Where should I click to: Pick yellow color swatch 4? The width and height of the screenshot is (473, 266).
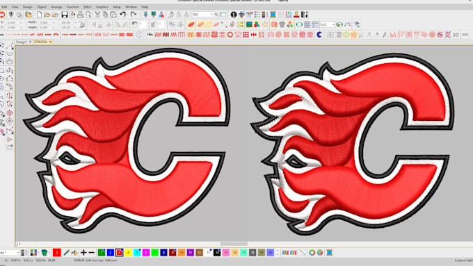128,252
